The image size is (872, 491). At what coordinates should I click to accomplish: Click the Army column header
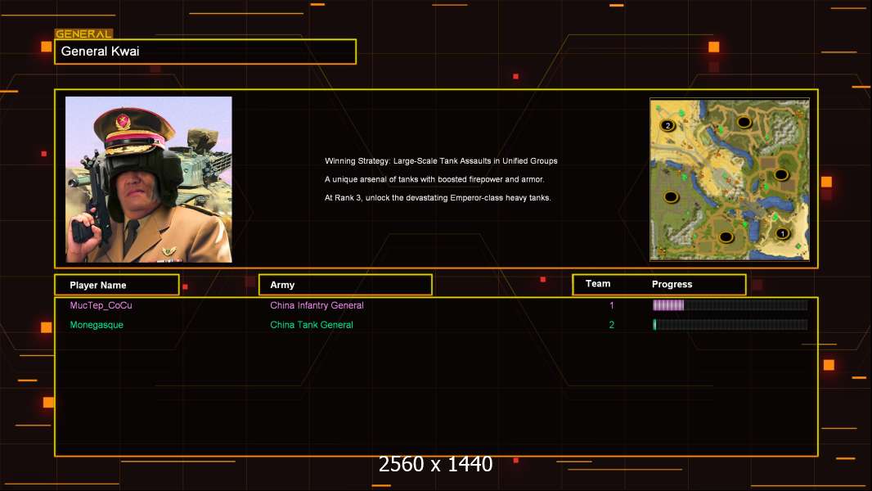(x=345, y=285)
